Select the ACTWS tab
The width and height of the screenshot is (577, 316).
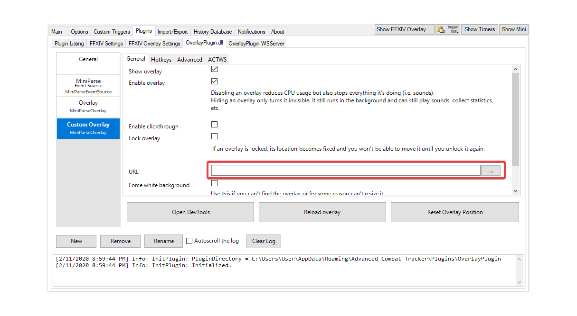pos(217,59)
